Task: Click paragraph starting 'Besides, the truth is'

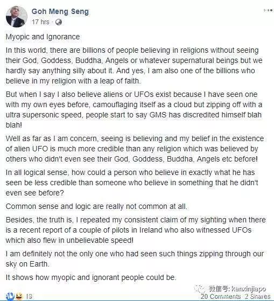Action: 136,230
